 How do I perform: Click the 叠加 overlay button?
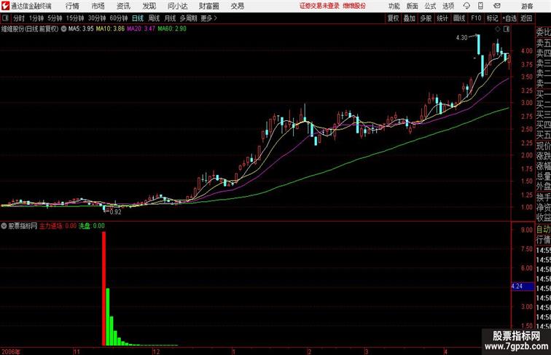(410, 18)
